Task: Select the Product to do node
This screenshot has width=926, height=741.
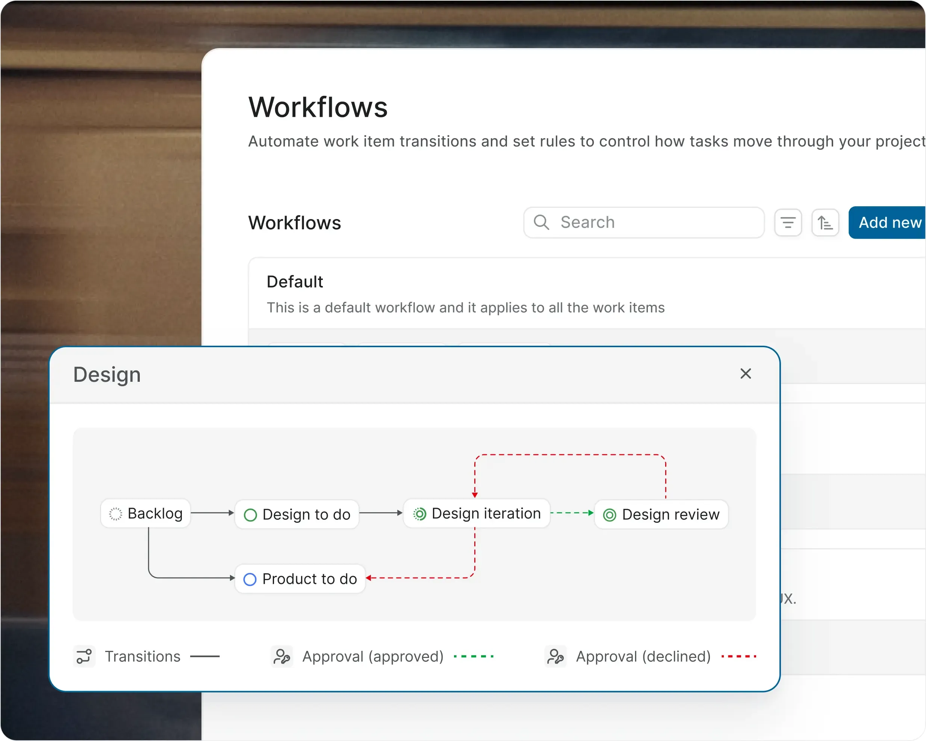Action: [x=300, y=579]
